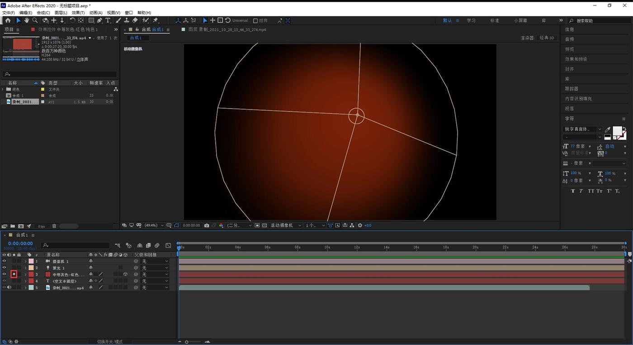
Task: Take a snapshot with camera icon
Action: pyautogui.click(x=207, y=225)
